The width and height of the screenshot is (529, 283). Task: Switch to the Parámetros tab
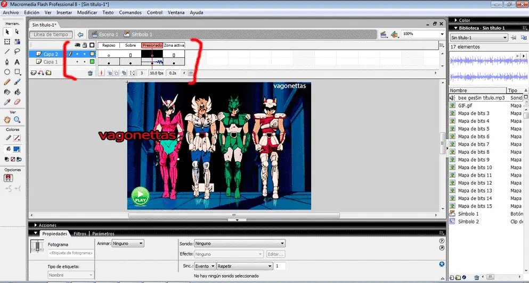pyautogui.click(x=103, y=234)
